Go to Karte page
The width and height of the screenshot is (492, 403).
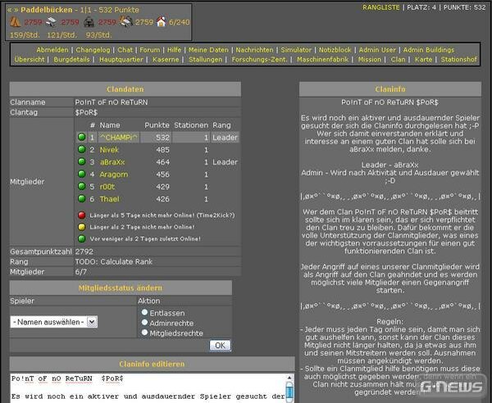point(423,59)
